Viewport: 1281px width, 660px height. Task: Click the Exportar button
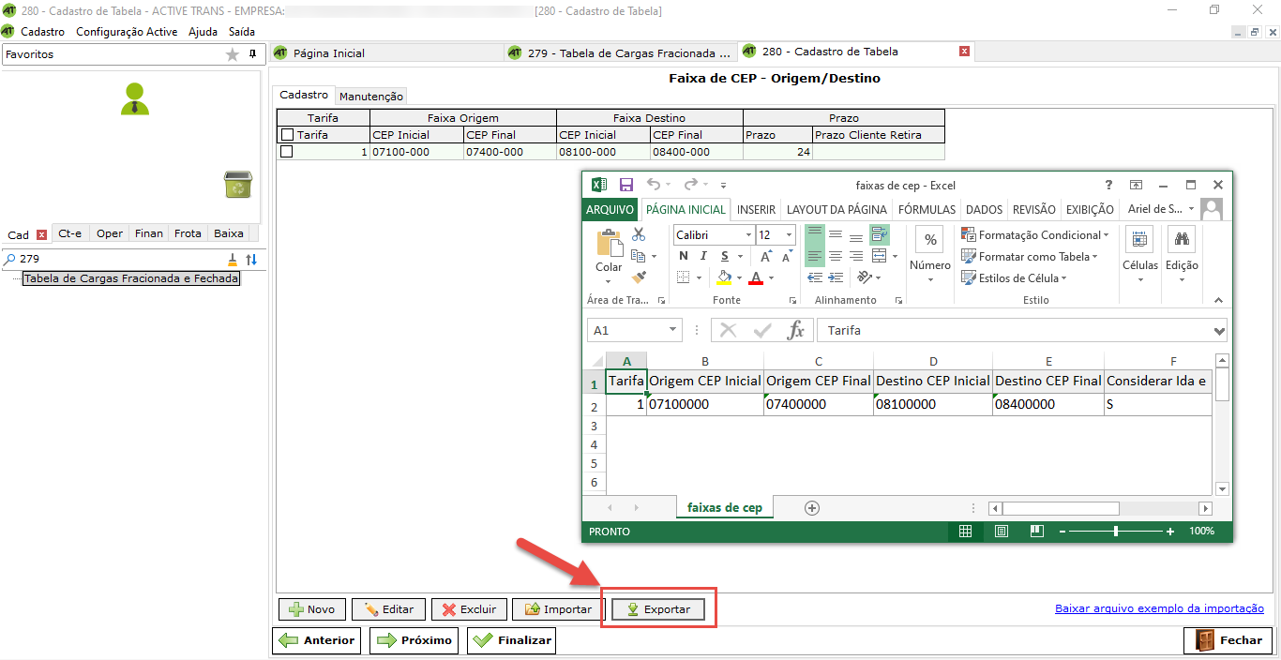(x=659, y=609)
